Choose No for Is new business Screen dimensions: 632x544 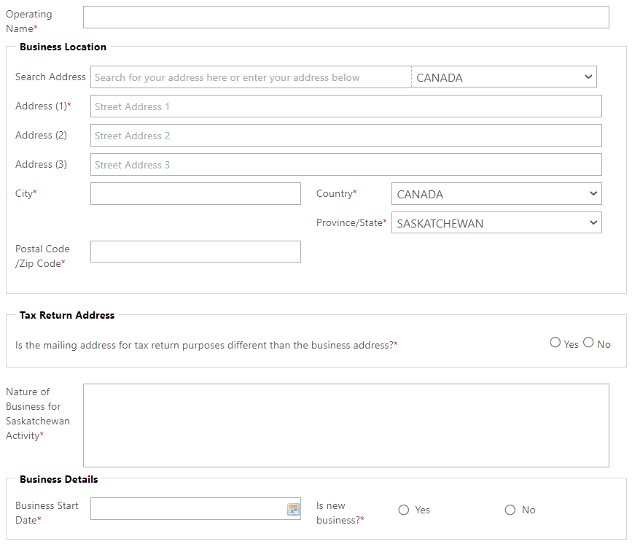pyautogui.click(x=510, y=510)
